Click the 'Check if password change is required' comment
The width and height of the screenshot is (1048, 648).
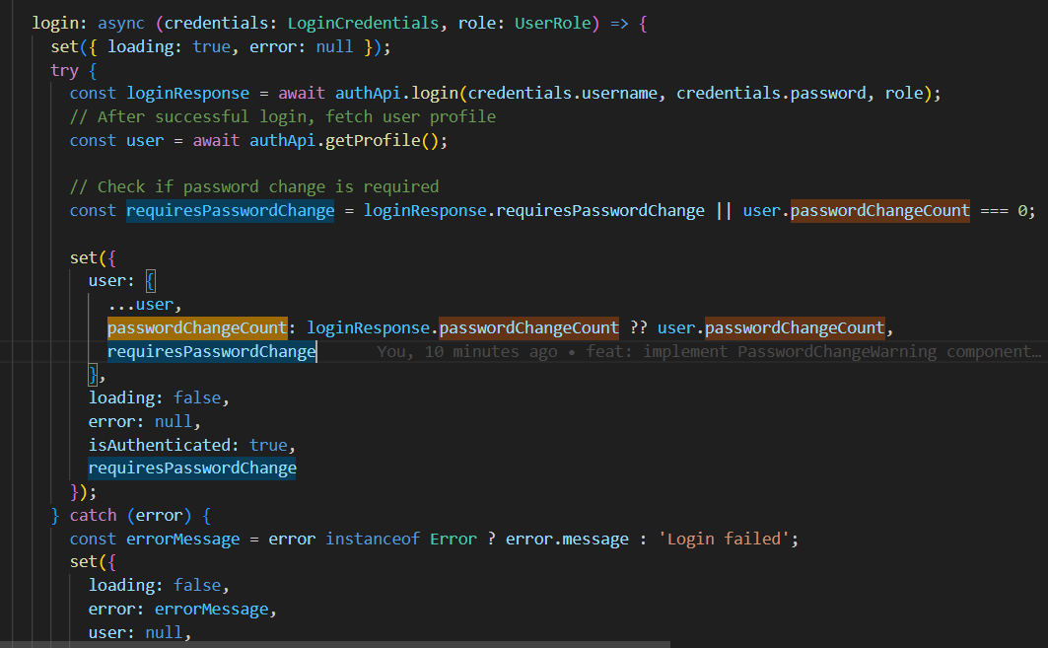click(x=254, y=187)
